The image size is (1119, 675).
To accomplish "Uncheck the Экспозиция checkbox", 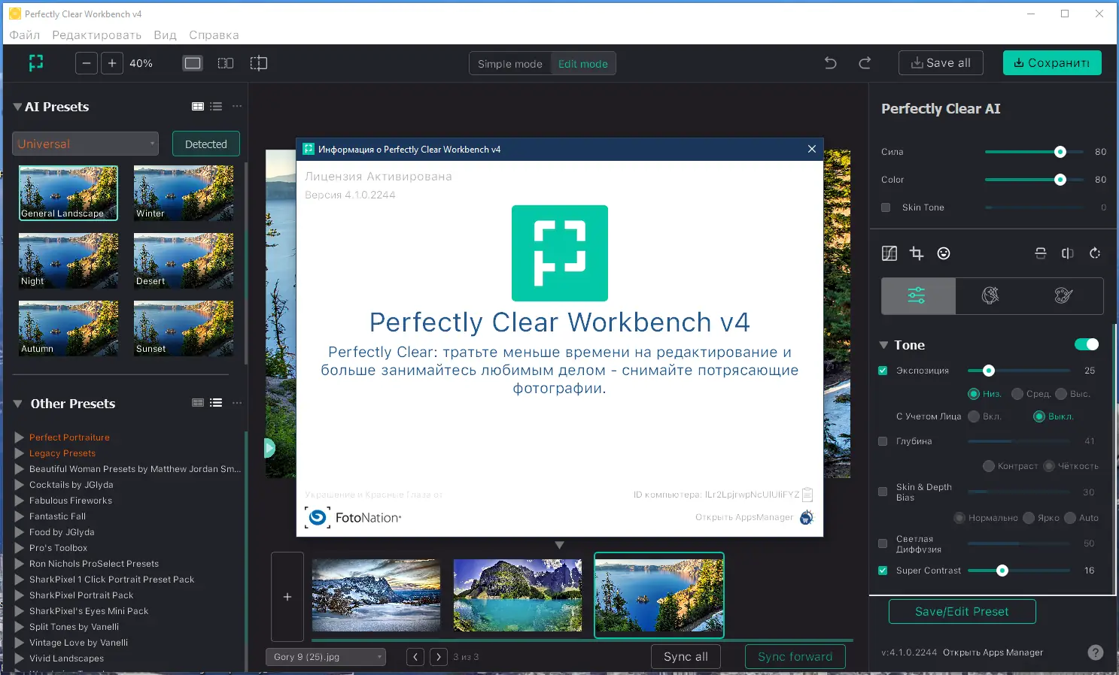I will coord(883,371).
